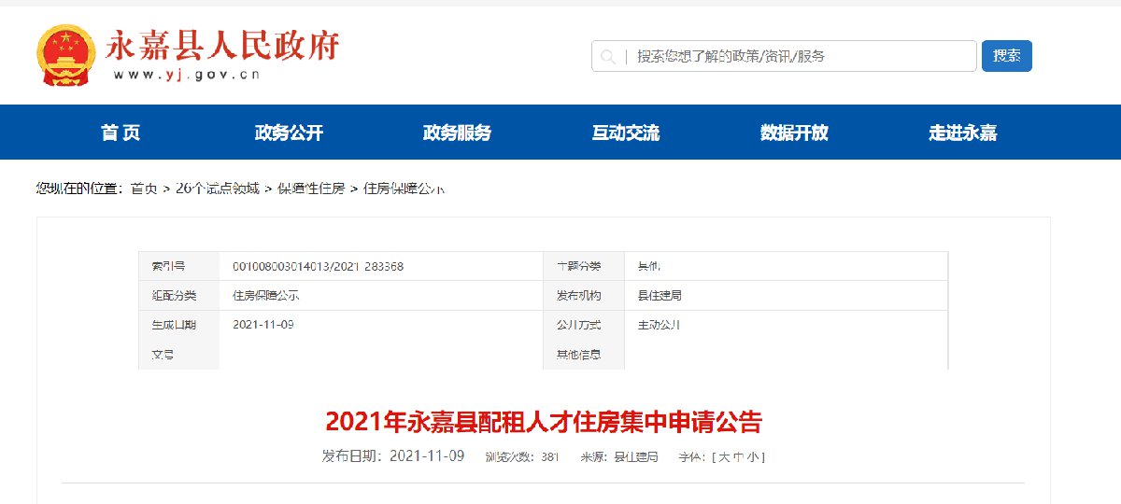
Task: Open the 数据开放 menu item
Action: 794,133
